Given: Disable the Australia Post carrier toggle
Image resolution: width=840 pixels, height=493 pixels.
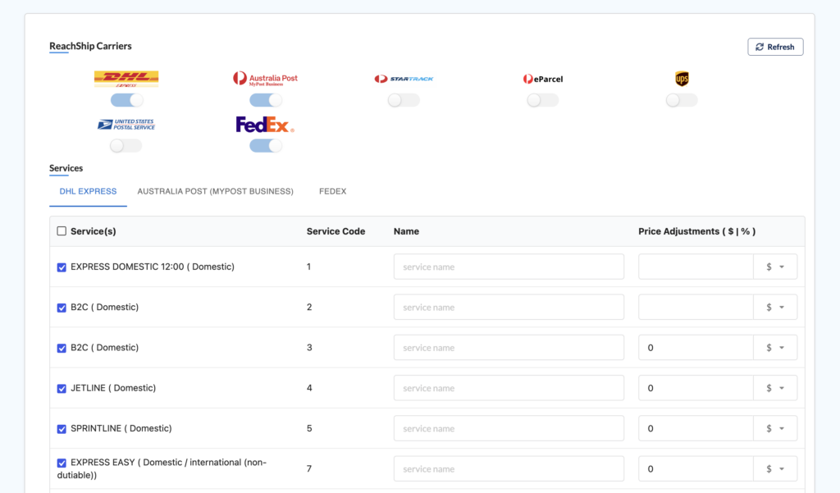Looking at the screenshot, I should point(266,100).
